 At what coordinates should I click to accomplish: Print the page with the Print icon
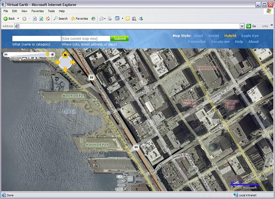110,19
